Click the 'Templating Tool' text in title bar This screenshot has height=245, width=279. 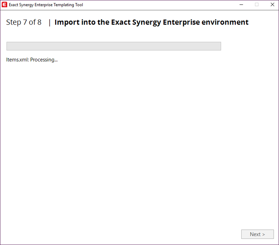pyautogui.click(x=68, y=5)
